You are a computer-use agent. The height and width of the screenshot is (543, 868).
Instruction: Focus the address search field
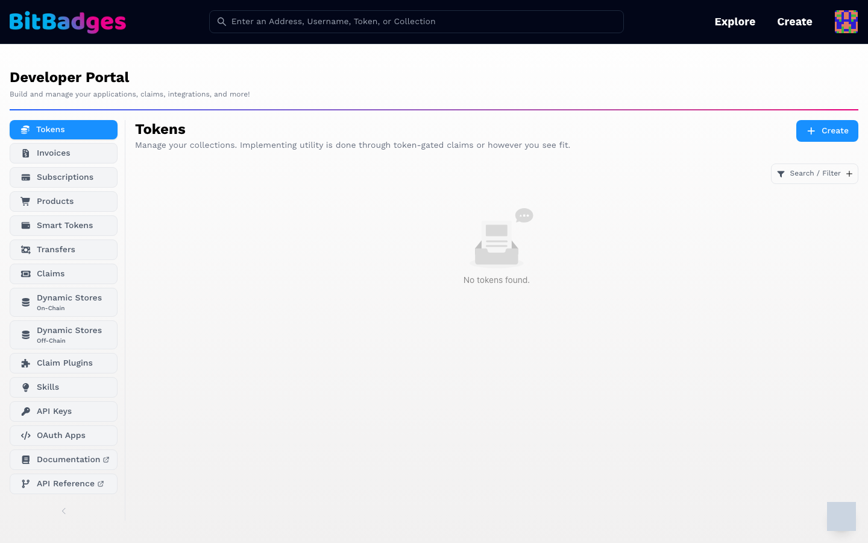416,22
